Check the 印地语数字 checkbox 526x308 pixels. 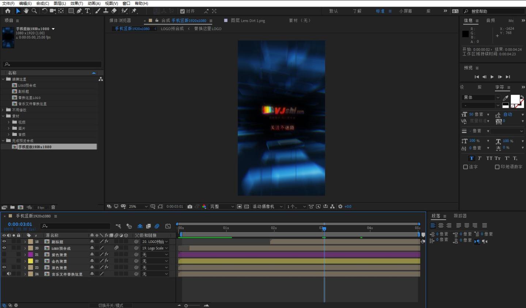(497, 167)
